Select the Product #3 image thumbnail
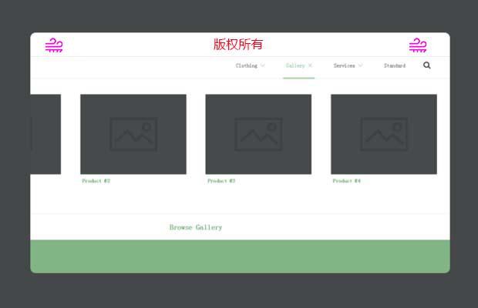 click(x=258, y=134)
